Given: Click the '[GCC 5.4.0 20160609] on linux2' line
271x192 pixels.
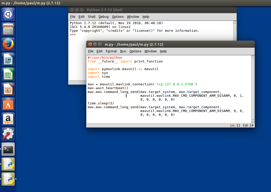Looking at the screenshot, I should [x=100, y=27].
